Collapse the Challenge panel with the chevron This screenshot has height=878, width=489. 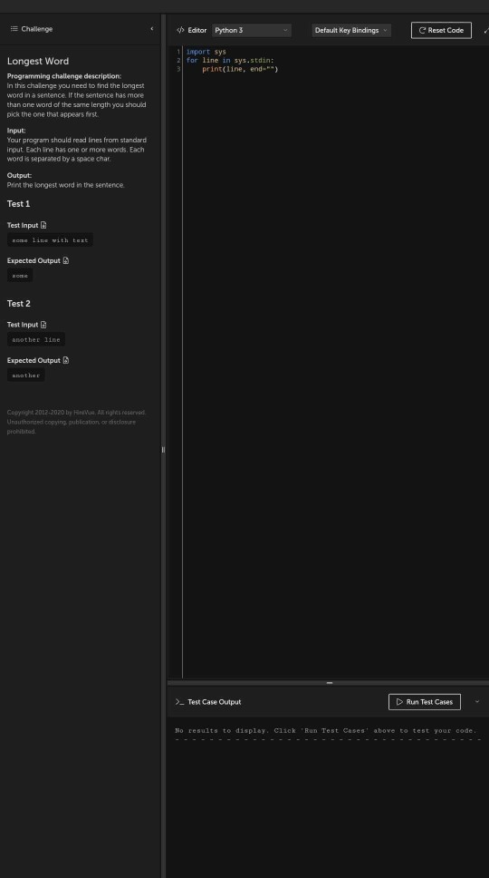tap(152, 28)
